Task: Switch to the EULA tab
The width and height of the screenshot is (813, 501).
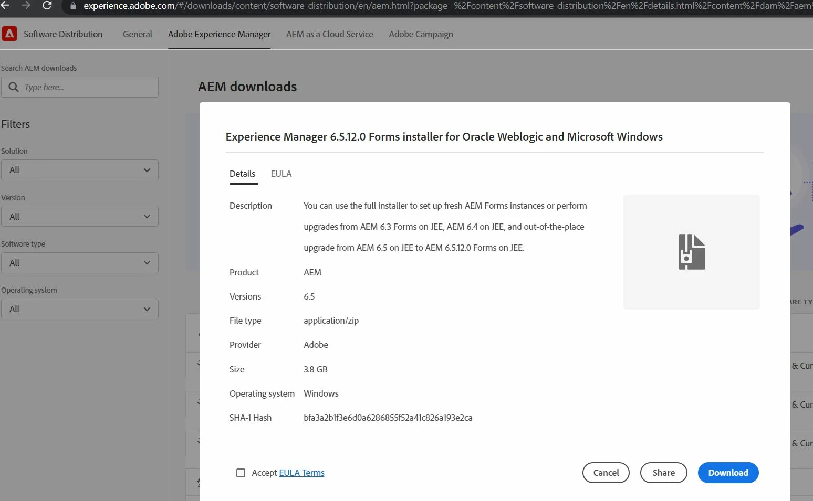Action: tap(281, 174)
